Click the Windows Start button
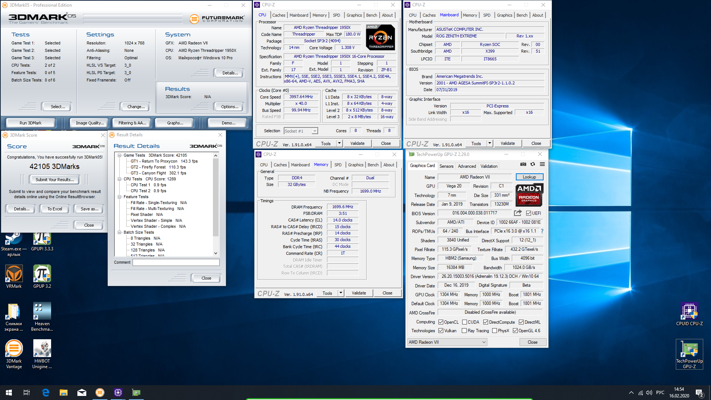 (x=9, y=393)
